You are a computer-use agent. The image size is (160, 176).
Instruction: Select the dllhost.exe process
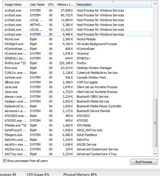pos(77,82)
